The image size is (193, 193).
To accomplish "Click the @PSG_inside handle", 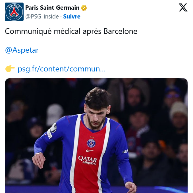I will coord(42,17).
